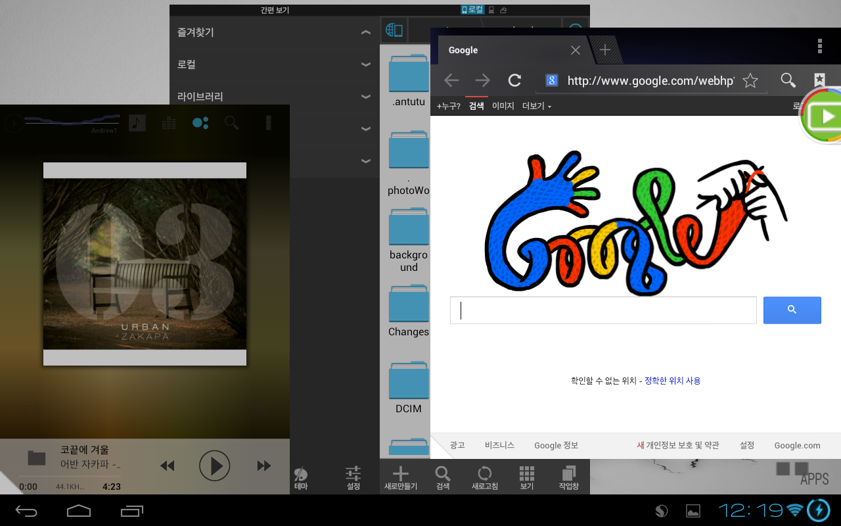841x526 pixels.
Task: Skip to previous track in music player
Action: (167, 466)
